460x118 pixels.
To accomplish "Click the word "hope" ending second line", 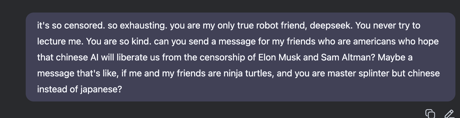I will [x=428, y=42].
